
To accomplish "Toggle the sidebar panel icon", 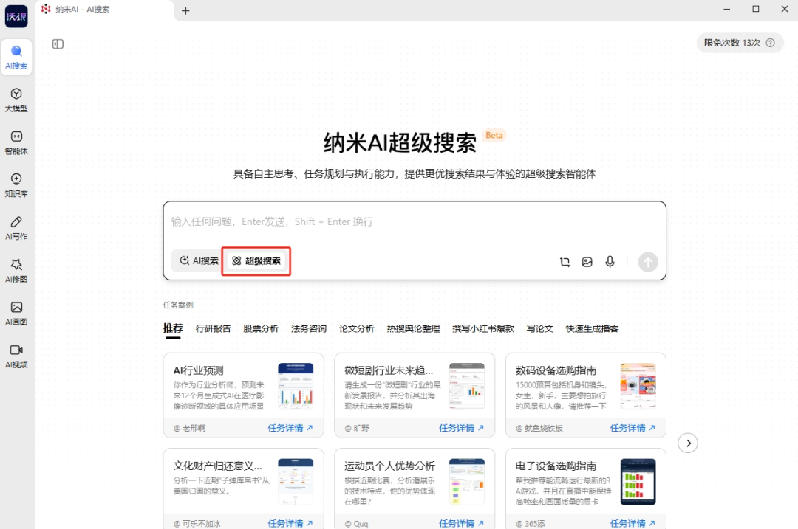I will (58, 44).
